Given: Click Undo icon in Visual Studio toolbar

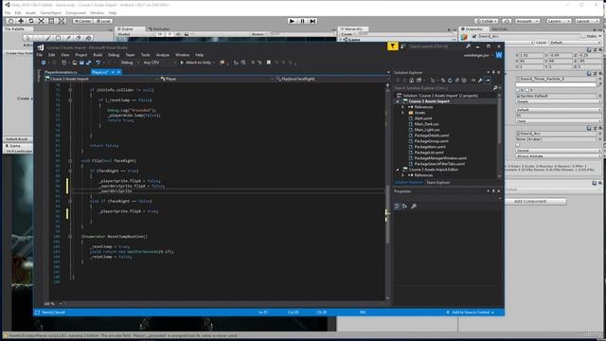Looking at the screenshot, I should point(98,63).
